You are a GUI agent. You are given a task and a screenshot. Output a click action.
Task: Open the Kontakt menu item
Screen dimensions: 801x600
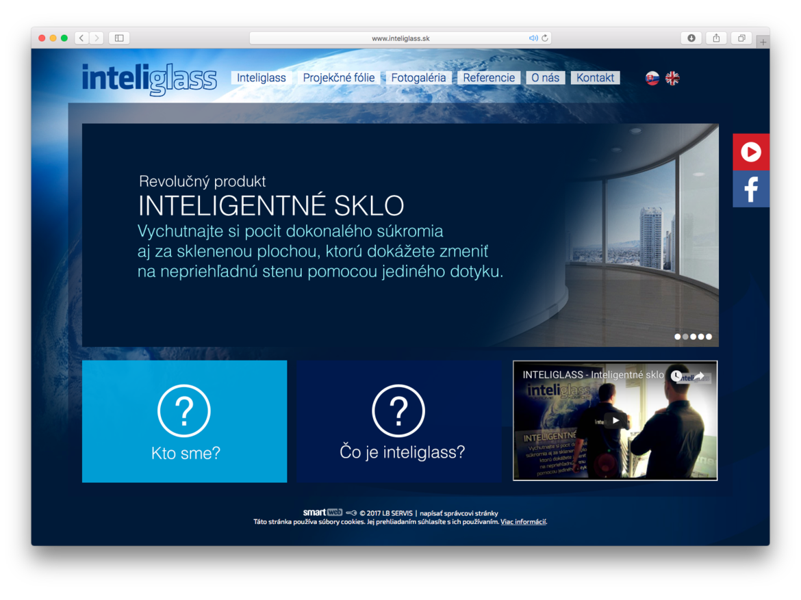click(595, 77)
